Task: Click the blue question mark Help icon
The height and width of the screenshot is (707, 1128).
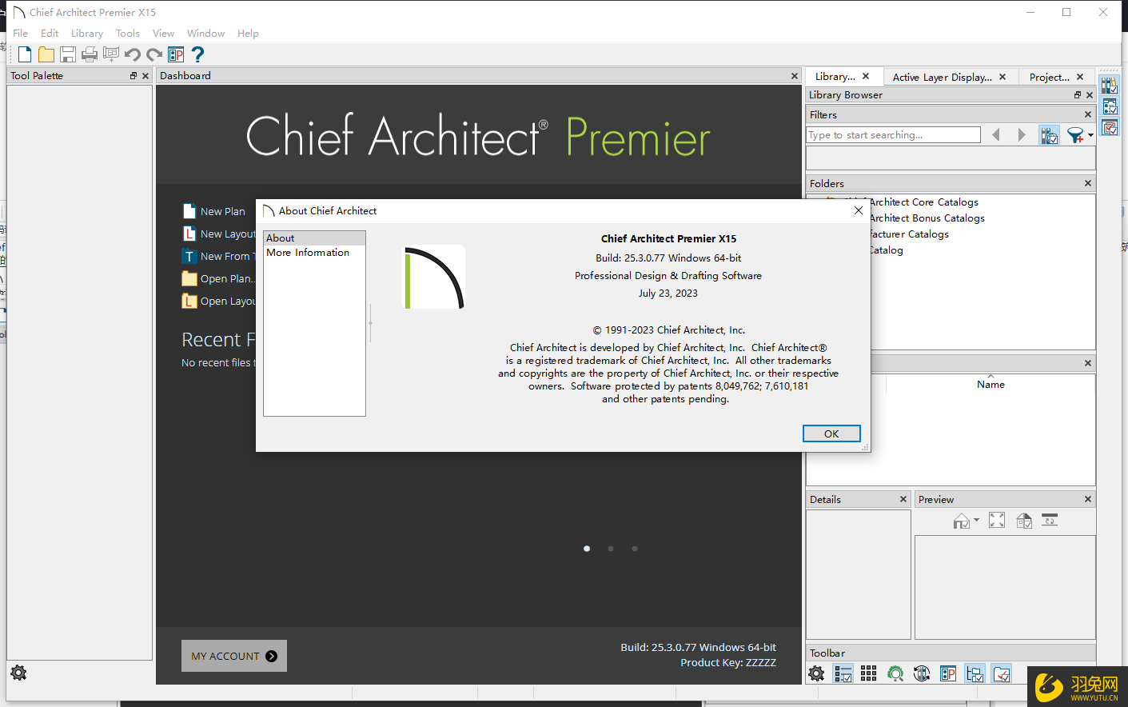Action: 198,54
